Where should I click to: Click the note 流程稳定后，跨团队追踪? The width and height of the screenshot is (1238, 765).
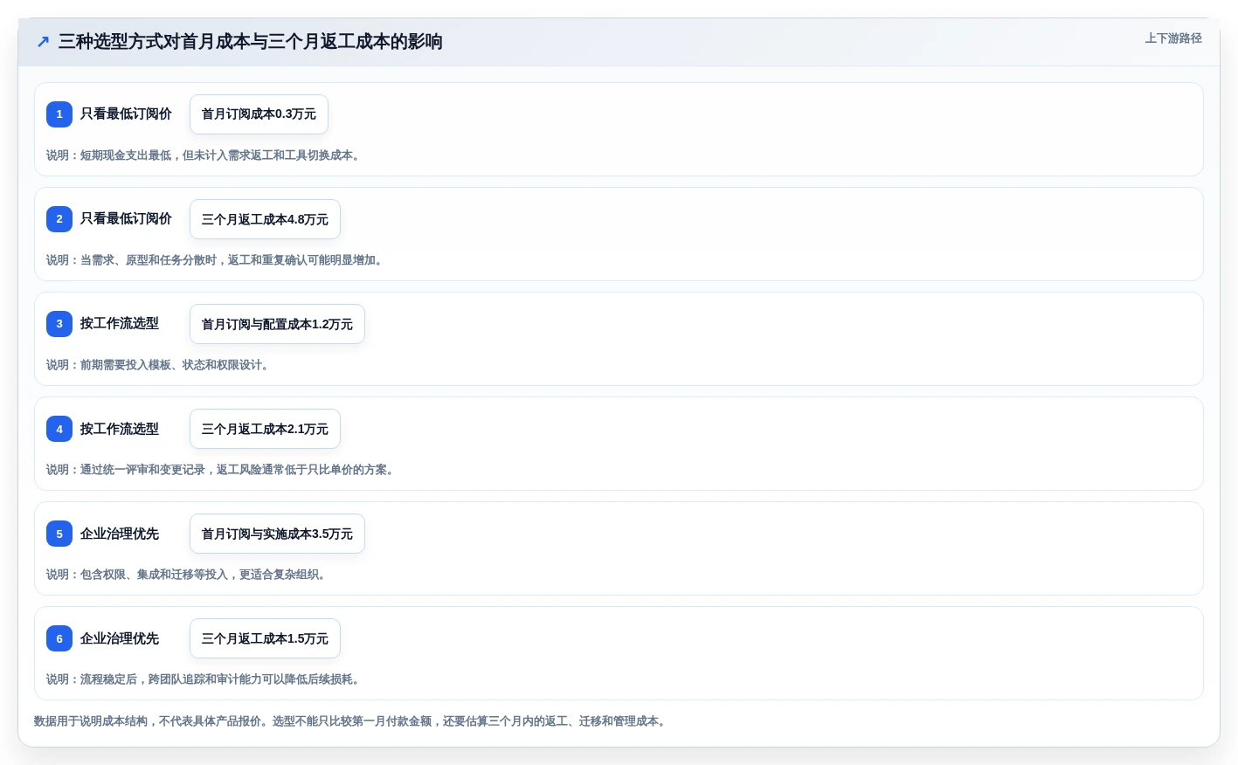tap(204, 679)
